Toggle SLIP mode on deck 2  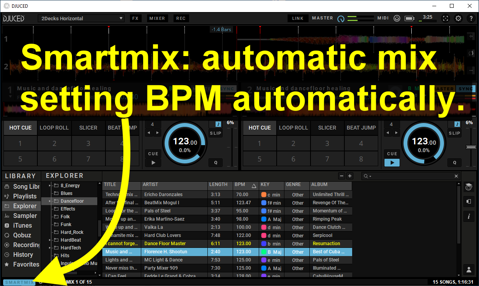coord(454,133)
